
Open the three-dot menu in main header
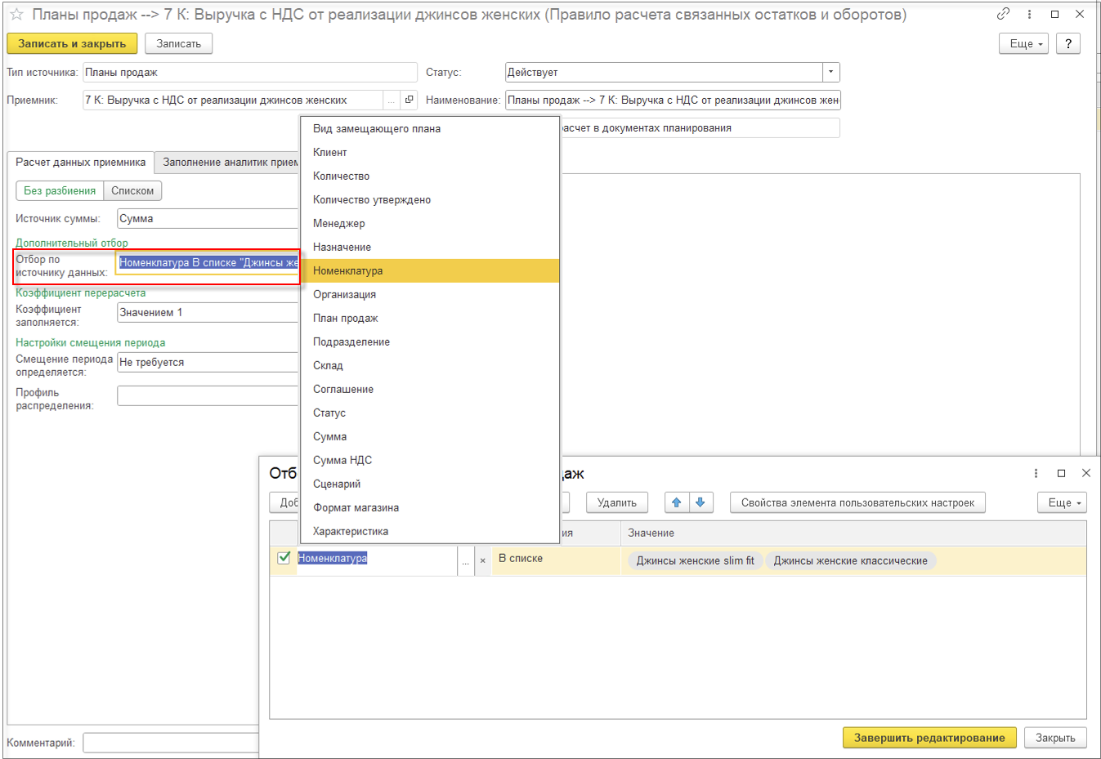1029,14
